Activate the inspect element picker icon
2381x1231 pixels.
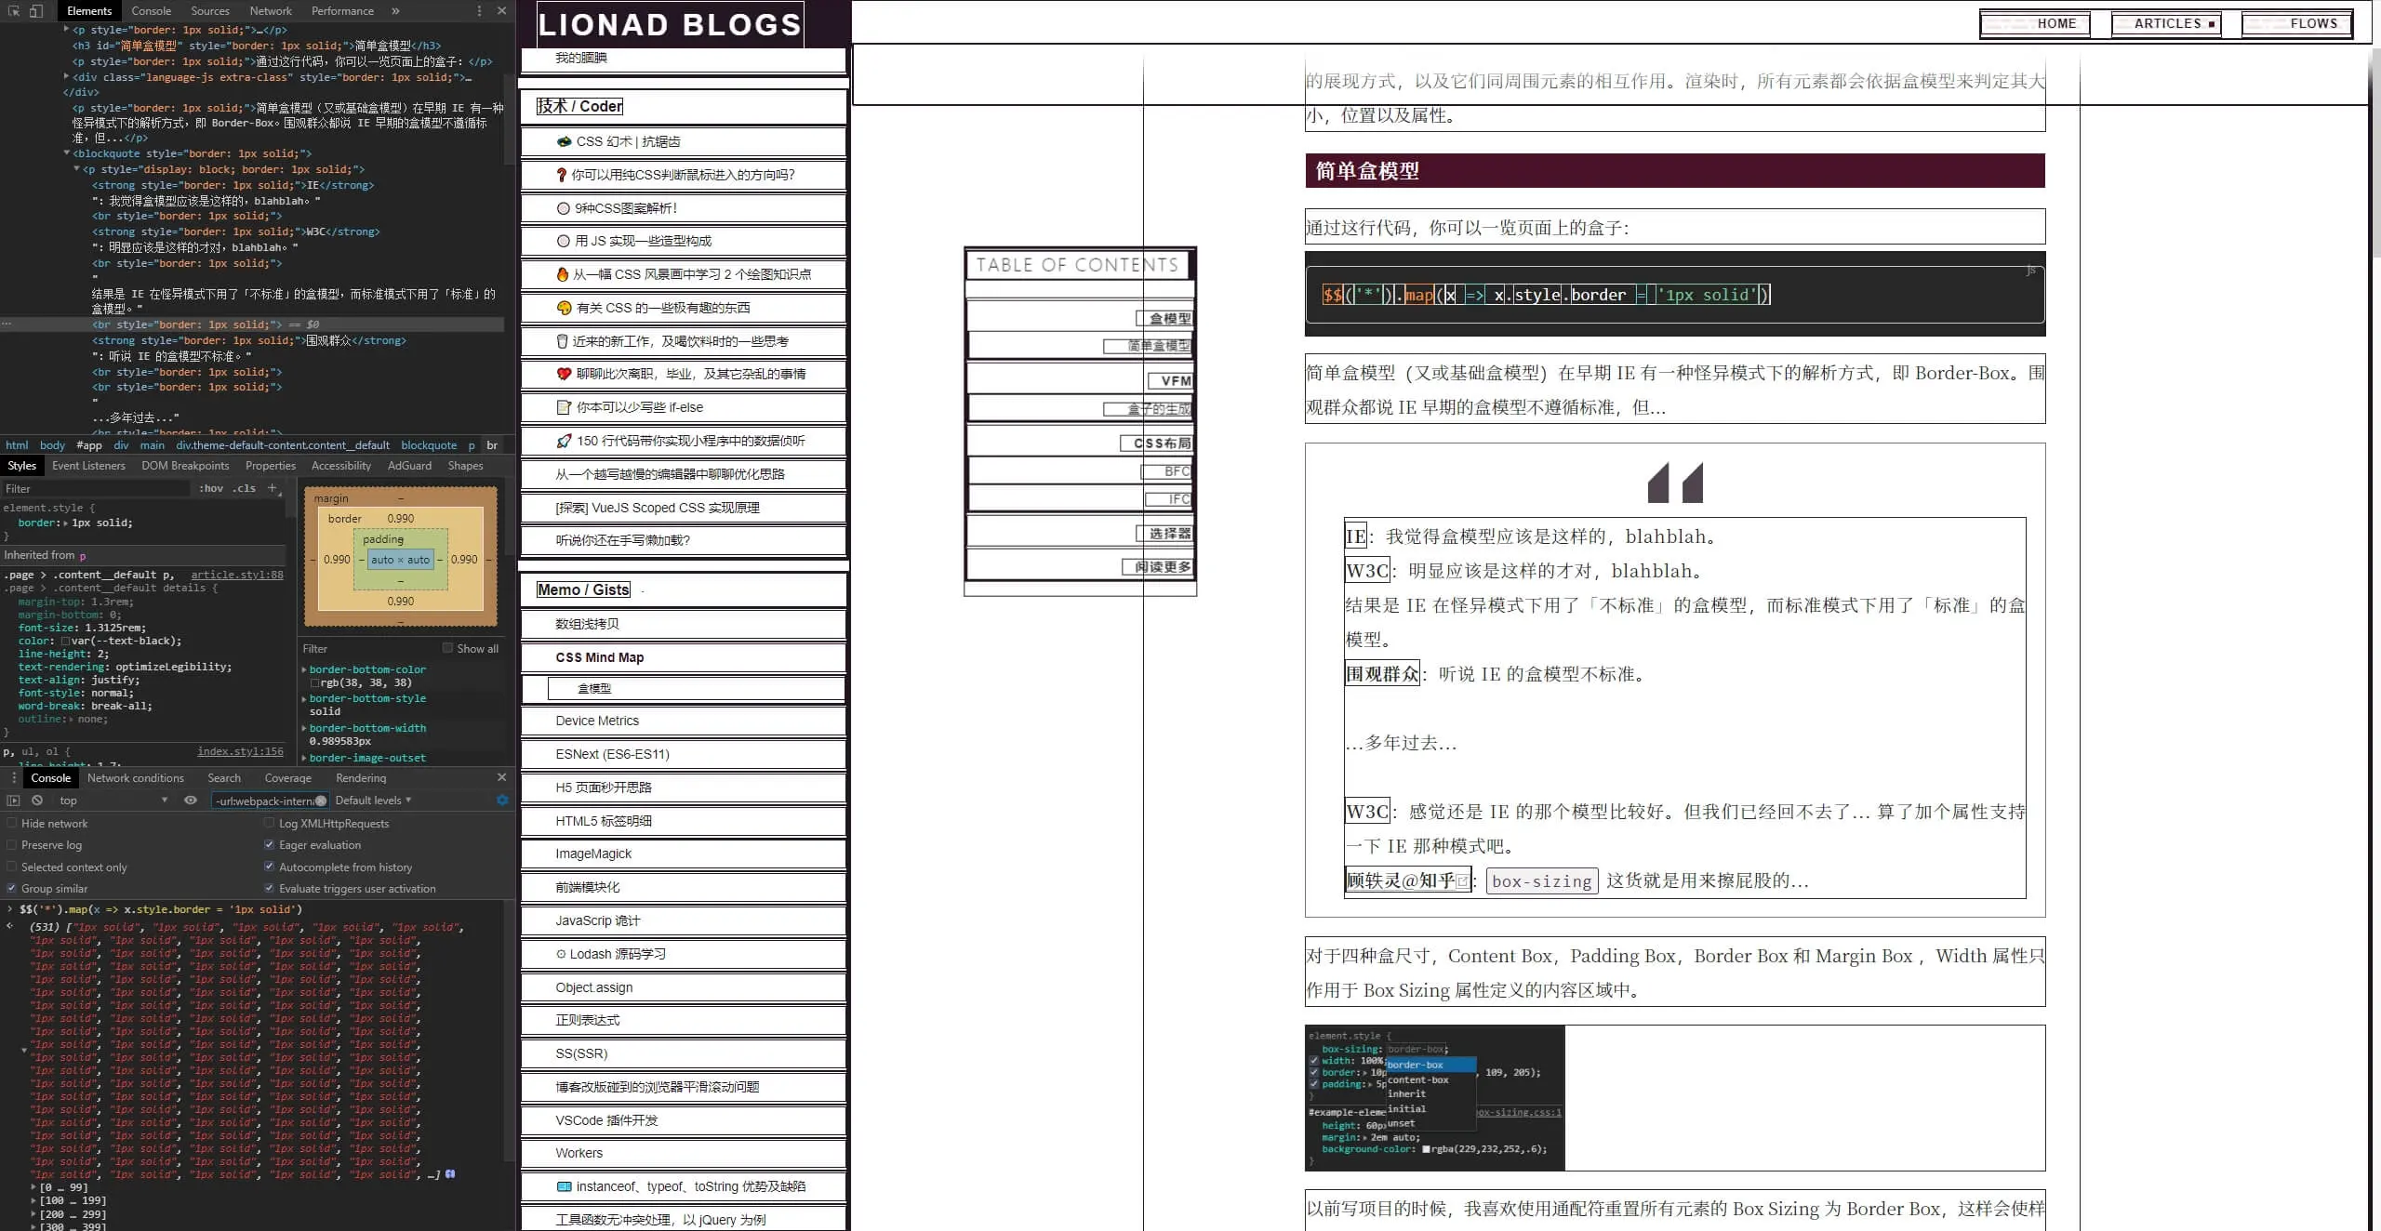click(14, 11)
